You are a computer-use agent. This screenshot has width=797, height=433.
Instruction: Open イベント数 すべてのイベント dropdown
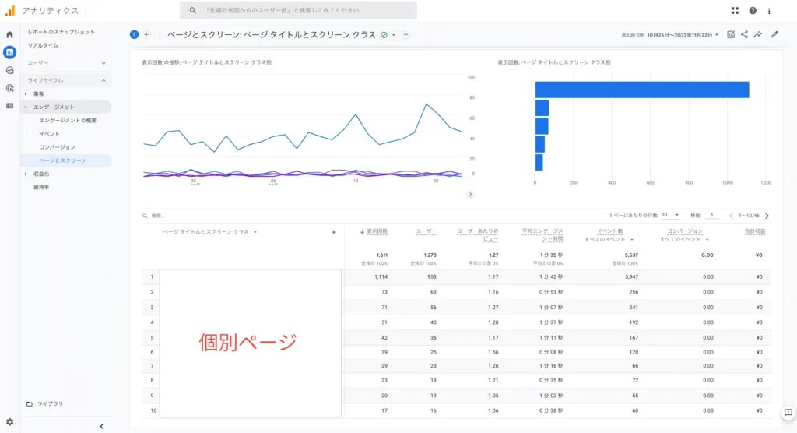(609, 239)
